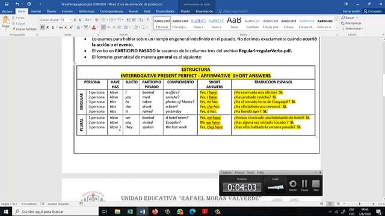Switch to the Correspondencia tab
This screenshot has height=216, width=385.
click(111, 11)
